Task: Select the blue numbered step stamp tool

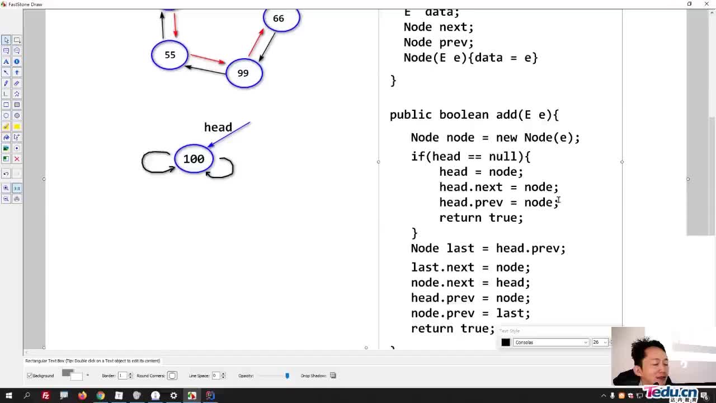Action: (x=17, y=62)
